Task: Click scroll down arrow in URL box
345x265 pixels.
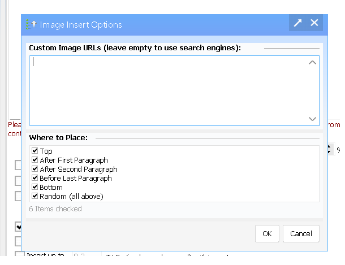Action: tap(312, 119)
